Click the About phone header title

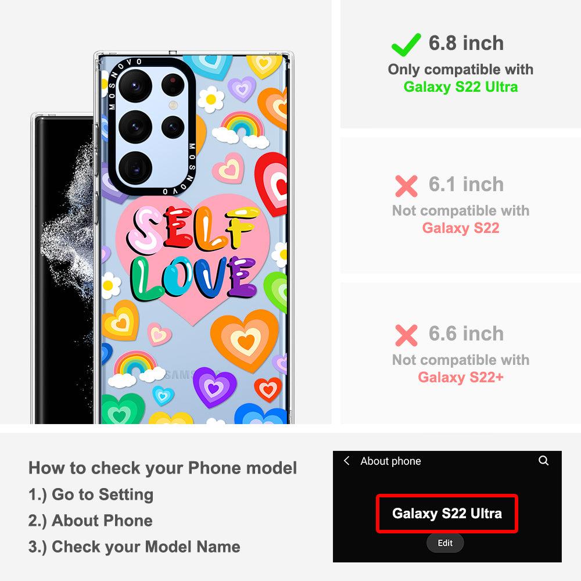pos(390,461)
